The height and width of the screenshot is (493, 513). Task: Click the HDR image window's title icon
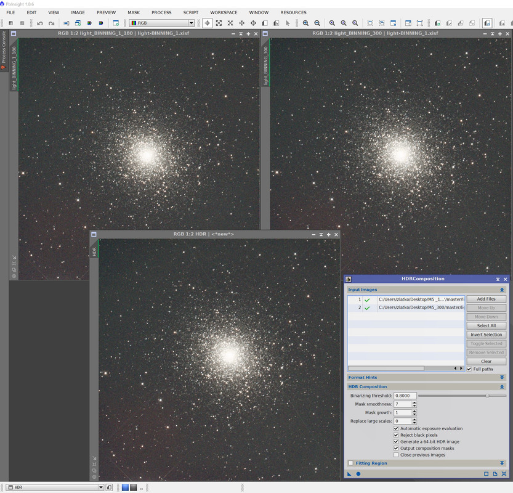(94, 234)
